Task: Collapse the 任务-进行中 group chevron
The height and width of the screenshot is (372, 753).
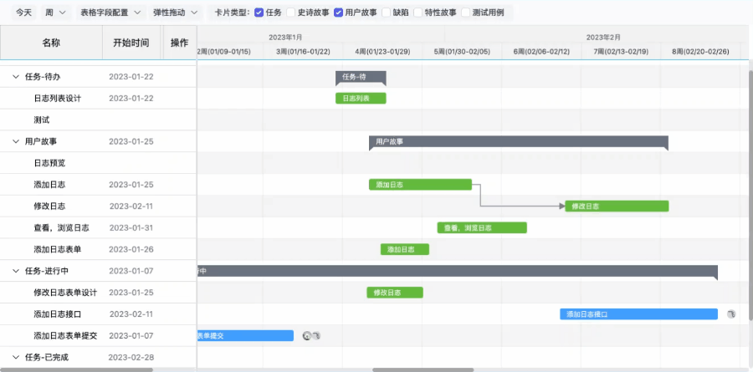Action: (15, 271)
